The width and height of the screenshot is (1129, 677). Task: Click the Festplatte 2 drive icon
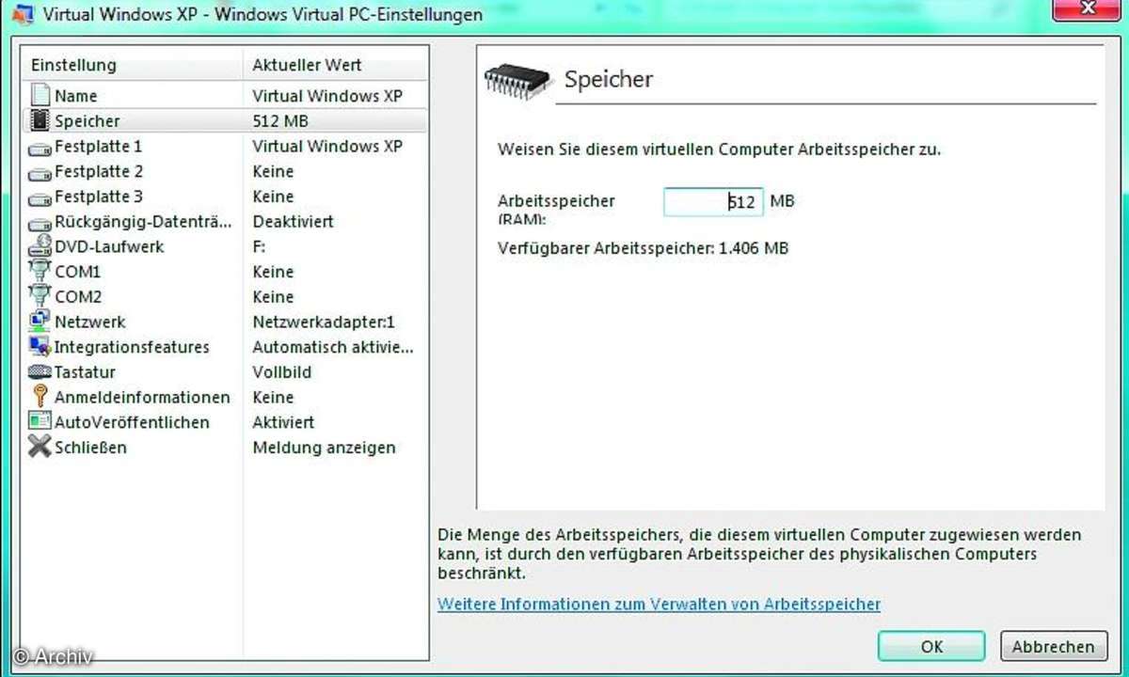(40, 173)
